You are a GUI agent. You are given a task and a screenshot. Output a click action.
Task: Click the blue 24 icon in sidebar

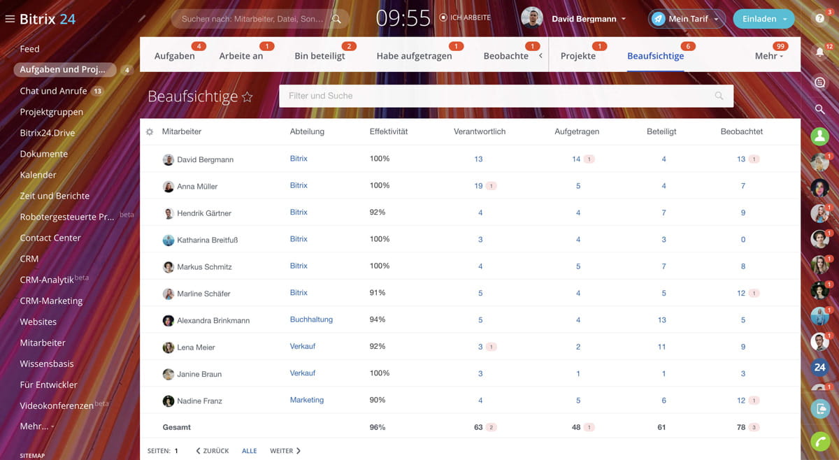pos(820,367)
